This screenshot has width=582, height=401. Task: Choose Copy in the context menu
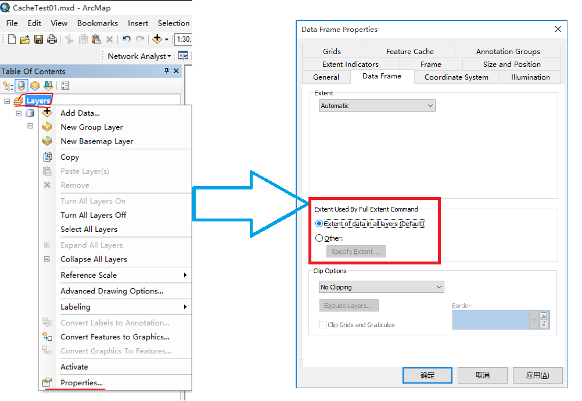[x=115, y=157]
